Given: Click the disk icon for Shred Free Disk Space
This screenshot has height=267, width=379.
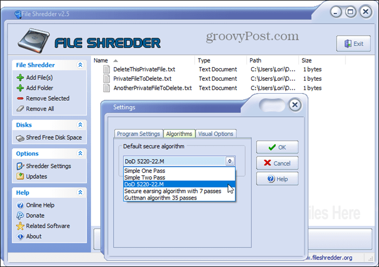Looking at the screenshot, I should tap(21, 138).
